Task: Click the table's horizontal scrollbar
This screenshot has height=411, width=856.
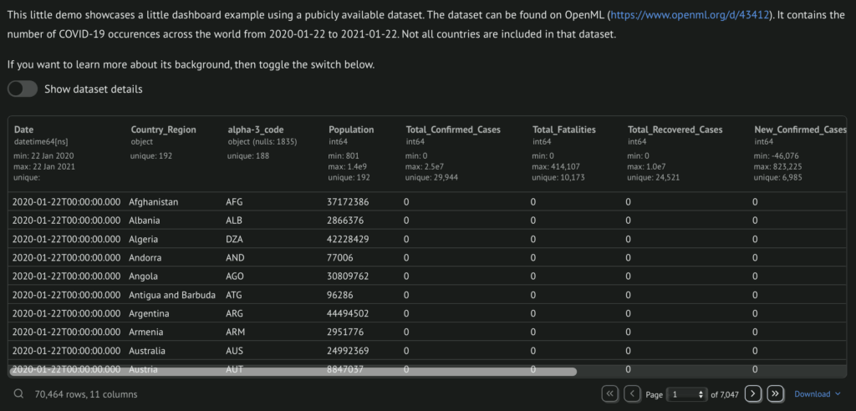Action: 293,370
